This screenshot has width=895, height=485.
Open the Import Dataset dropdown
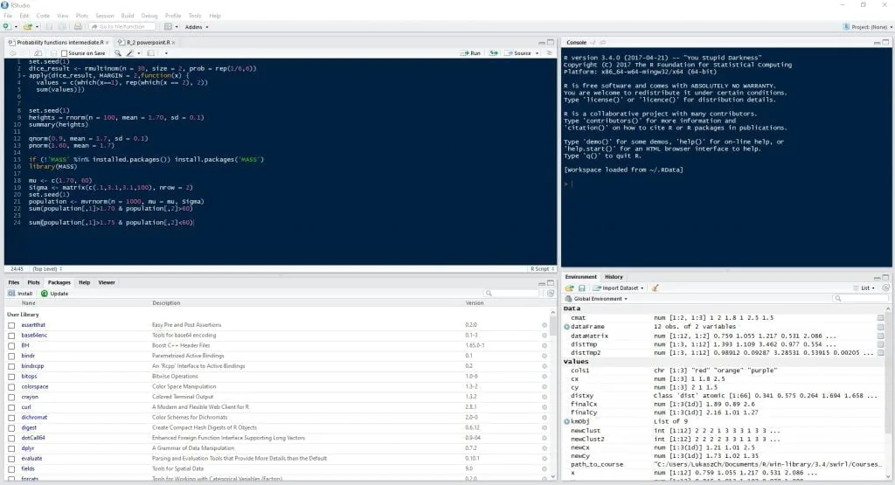(x=618, y=288)
